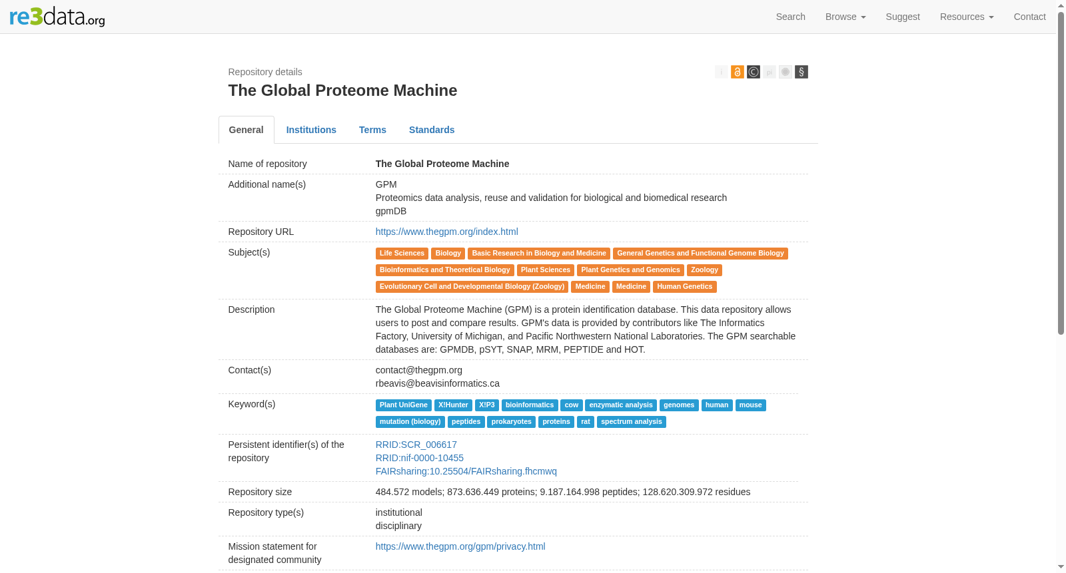This screenshot has height=573, width=1066.
Task: Click the 'institutional' repository type text
Action: click(x=399, y=512)
